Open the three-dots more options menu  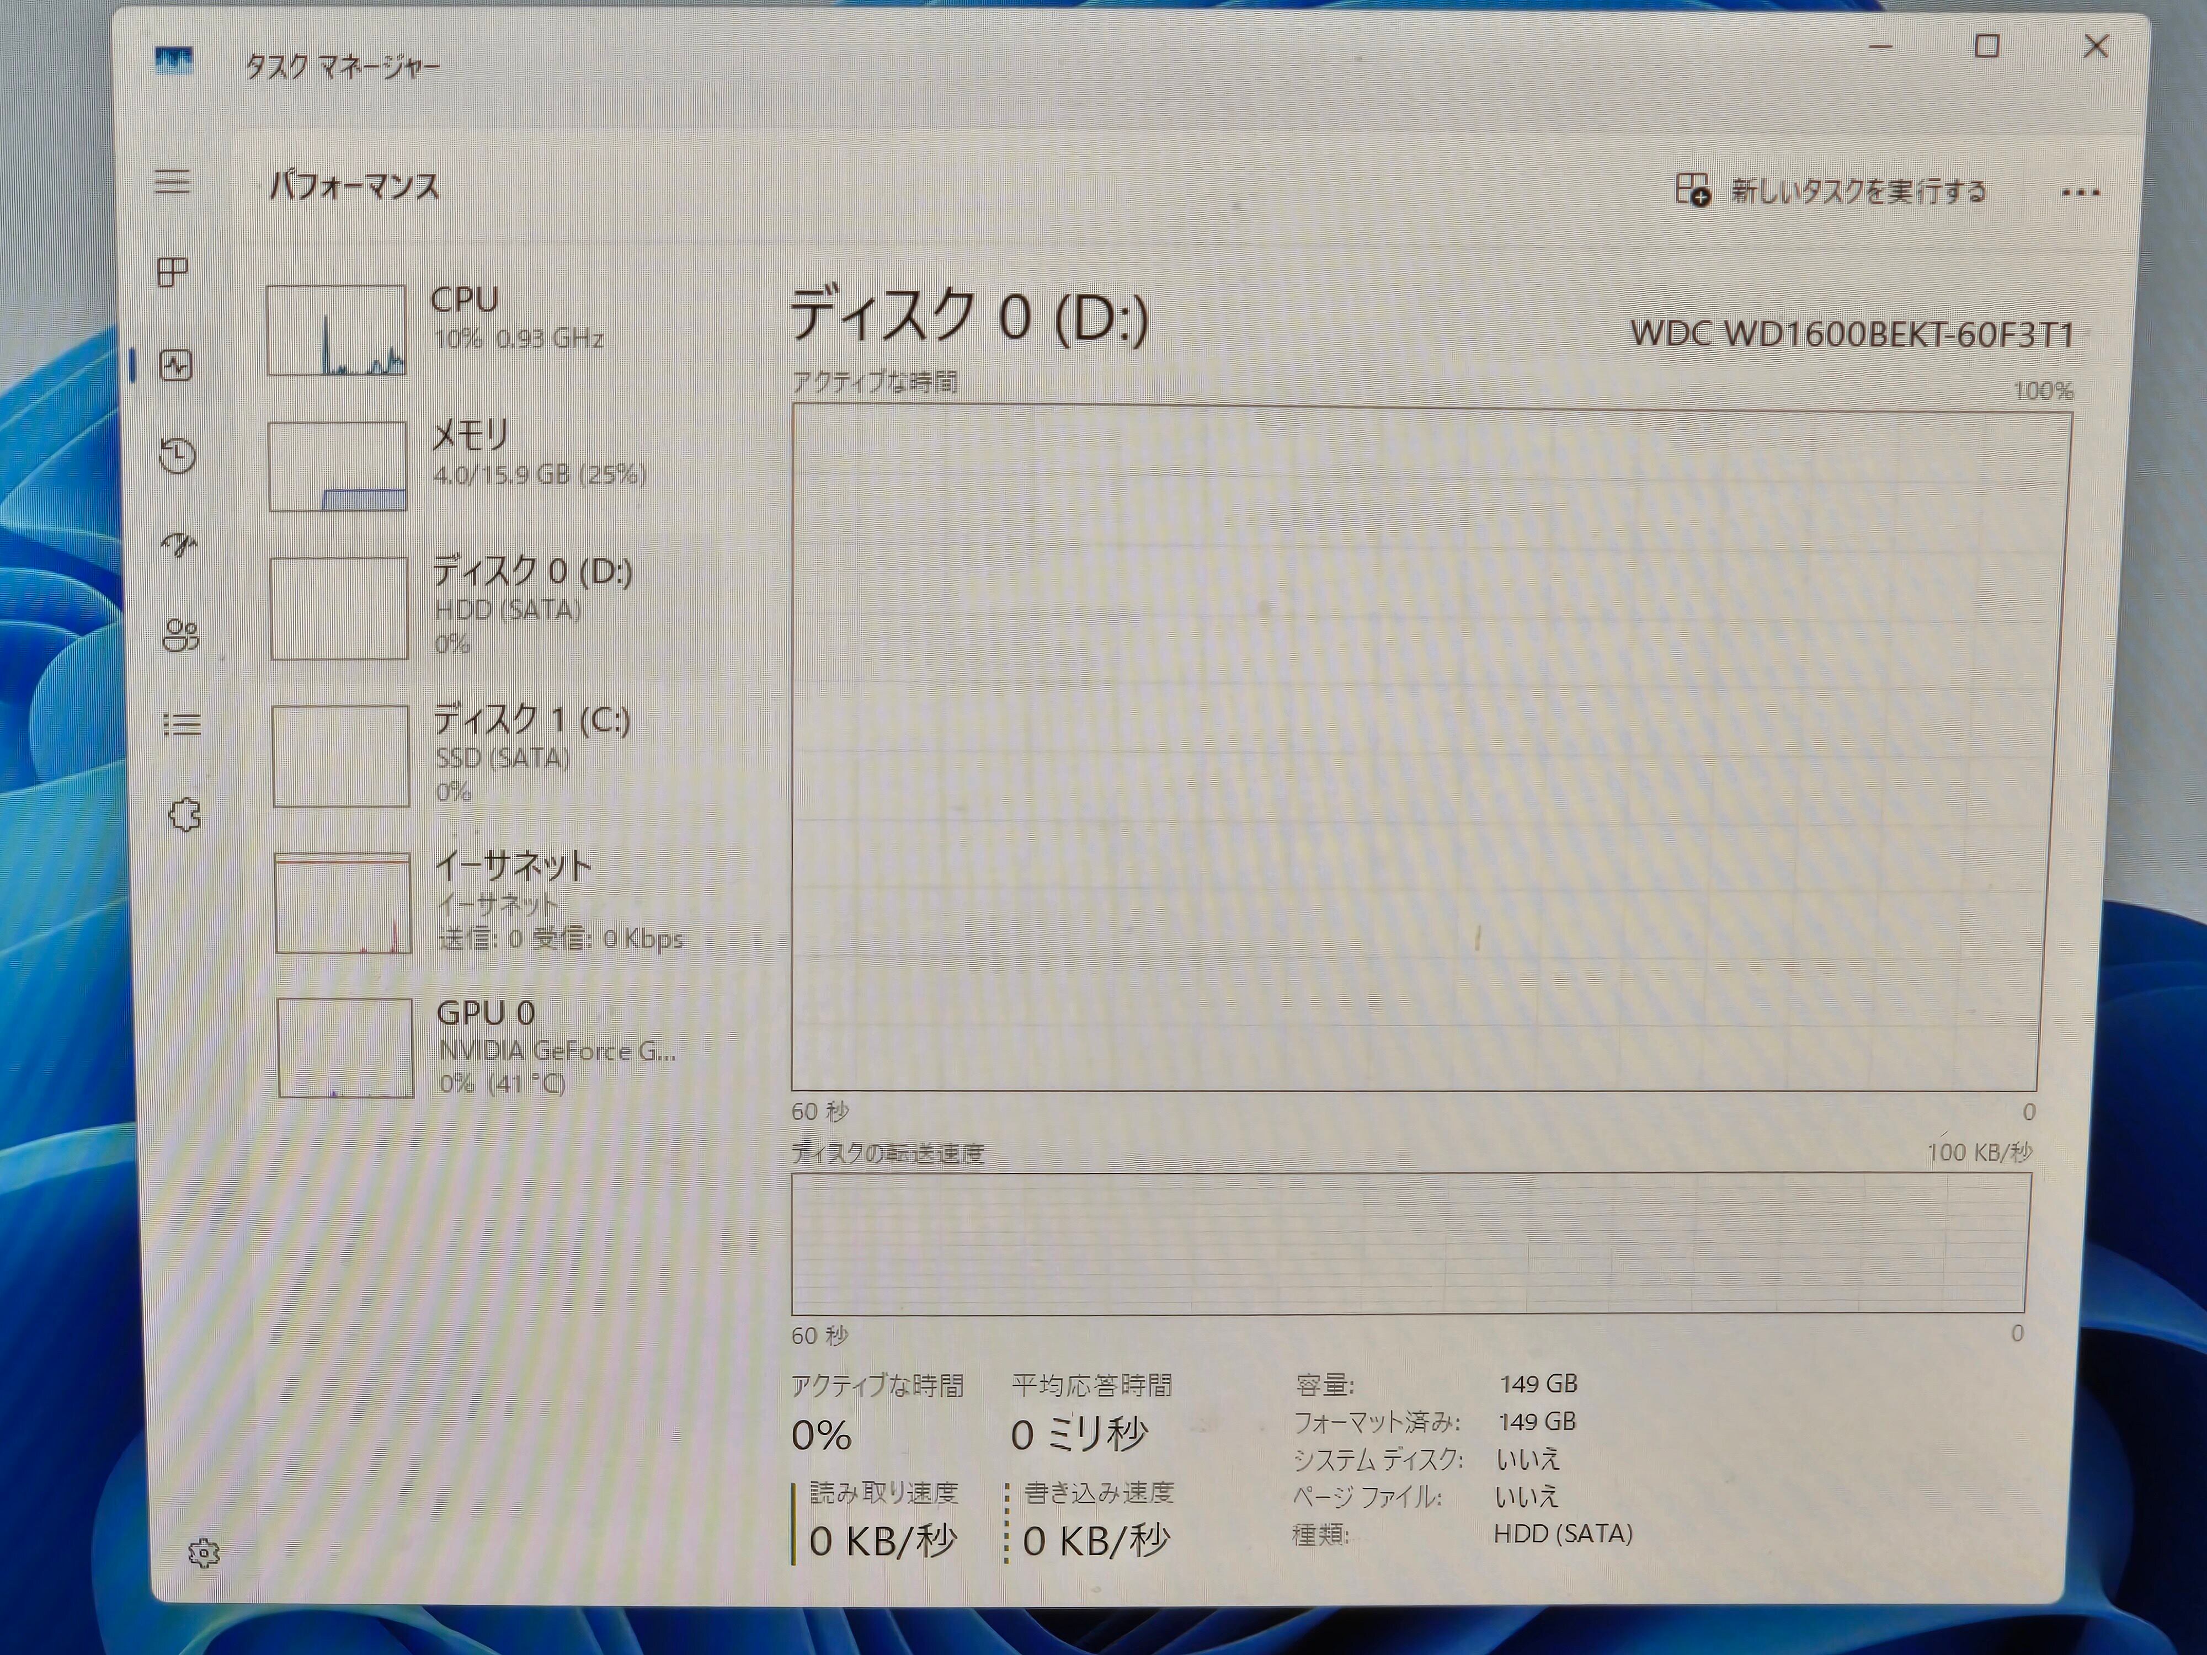click(2080, 193)
